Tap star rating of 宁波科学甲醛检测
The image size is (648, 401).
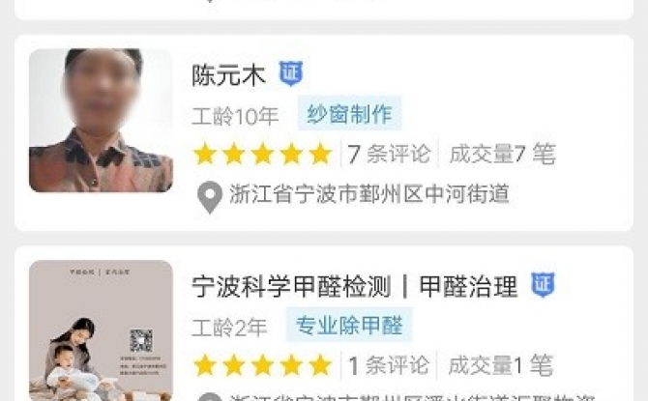pos(263,365)
